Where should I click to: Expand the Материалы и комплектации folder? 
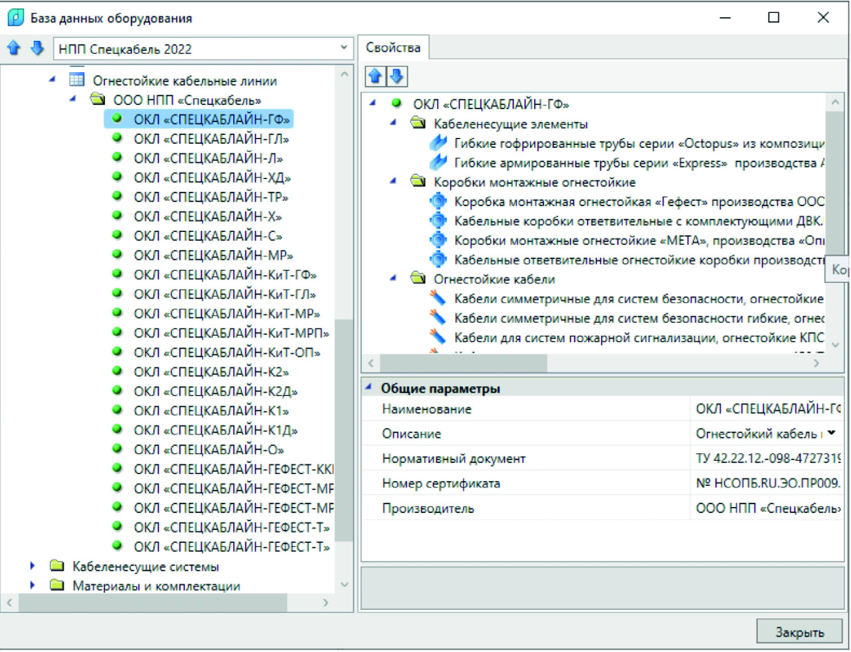tap(32, 585)
